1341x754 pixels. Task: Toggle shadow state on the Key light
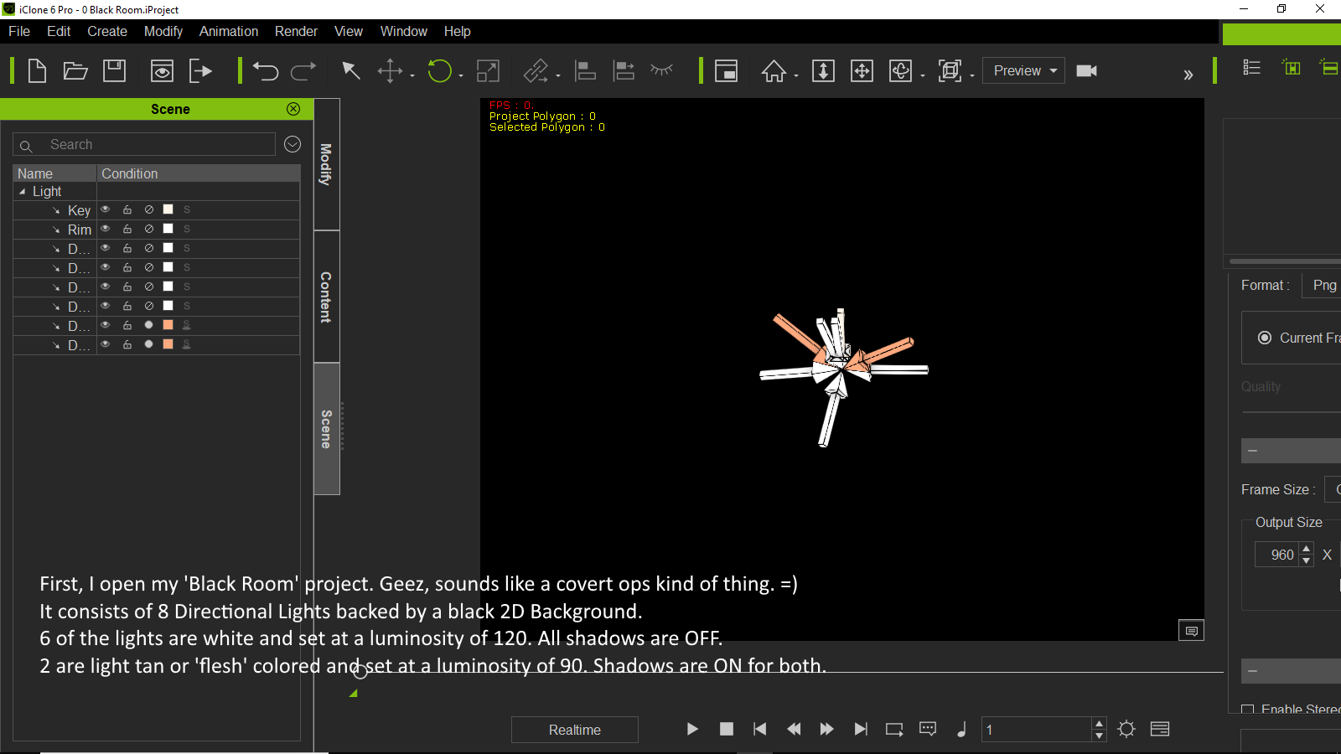(149, 209)
